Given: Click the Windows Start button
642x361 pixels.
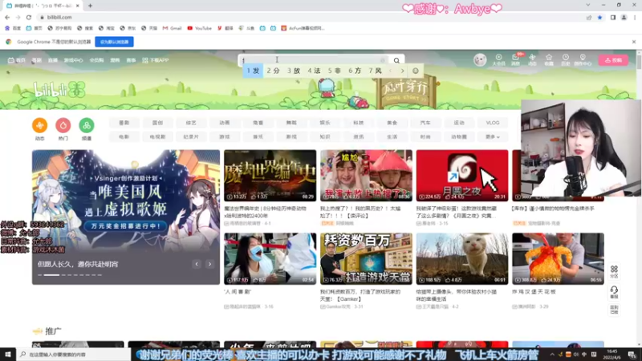Looking at the screenshot, I should coord(8,354).
